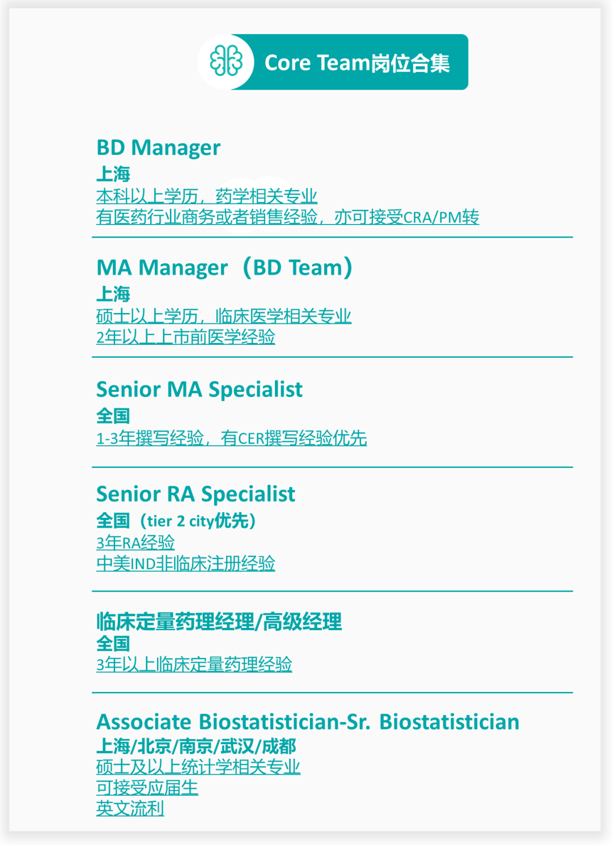612x845 pixels.
Task: Click the brain logo icon
Action: [x=226, y=62]
